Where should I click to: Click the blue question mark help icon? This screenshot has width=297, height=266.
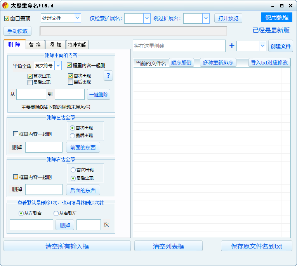108,76
